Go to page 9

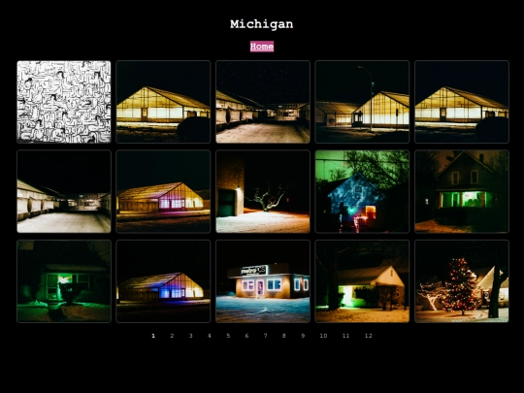[303, 336]
